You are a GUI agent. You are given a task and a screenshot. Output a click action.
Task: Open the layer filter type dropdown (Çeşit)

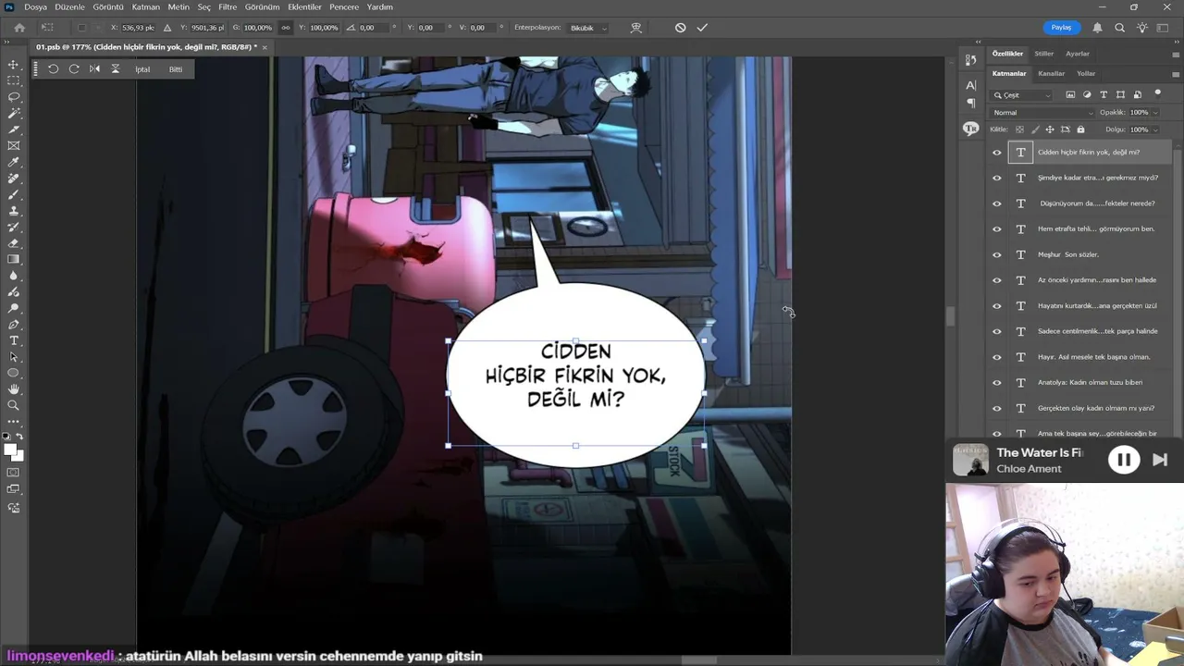point(1022,95)
